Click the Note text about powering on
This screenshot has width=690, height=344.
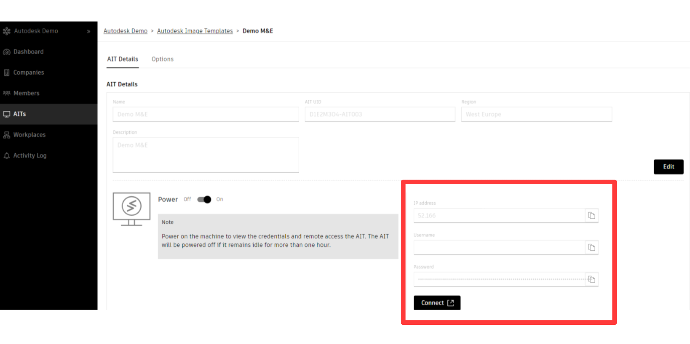[275, 241]
